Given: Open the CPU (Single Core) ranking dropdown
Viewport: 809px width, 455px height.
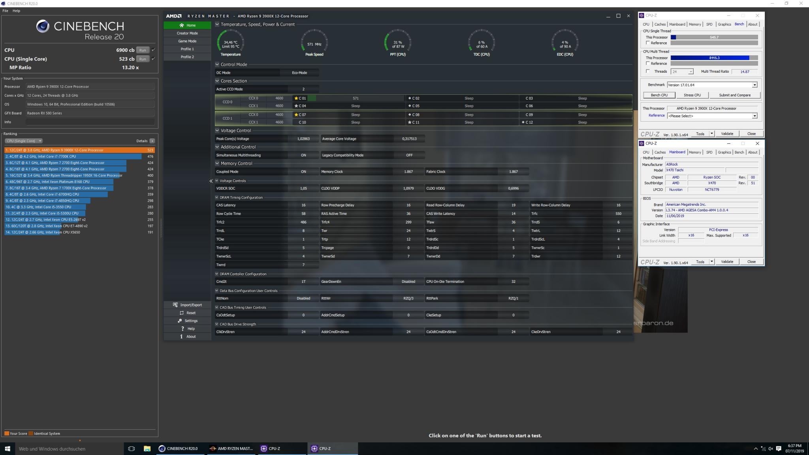Looking at the screenshot, I should (24, 141).
